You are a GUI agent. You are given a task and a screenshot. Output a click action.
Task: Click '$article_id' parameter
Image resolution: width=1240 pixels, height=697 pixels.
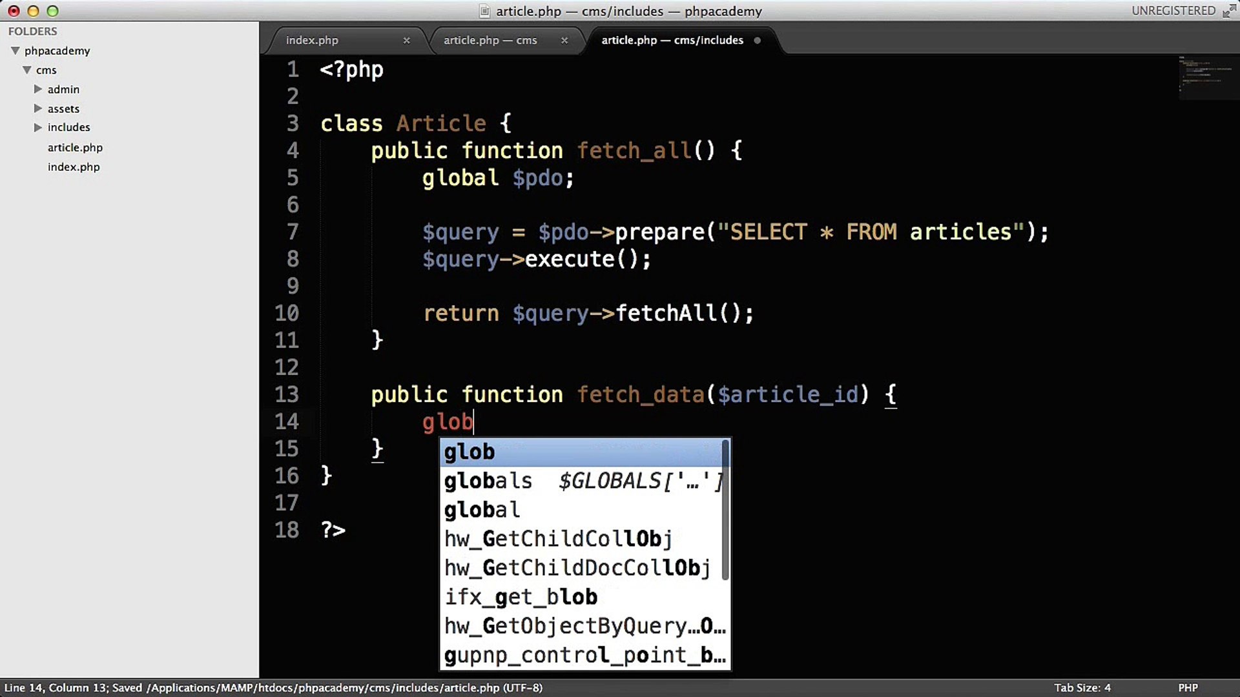(789, 394)
